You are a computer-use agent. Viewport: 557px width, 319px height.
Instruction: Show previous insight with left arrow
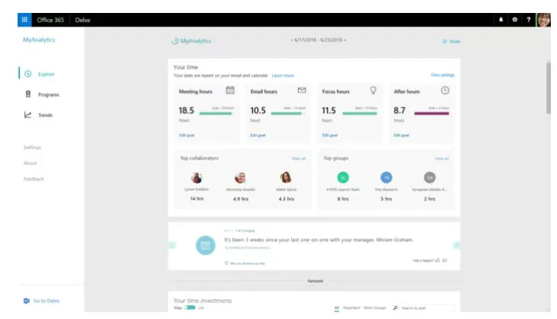click(x=172, y=245)
